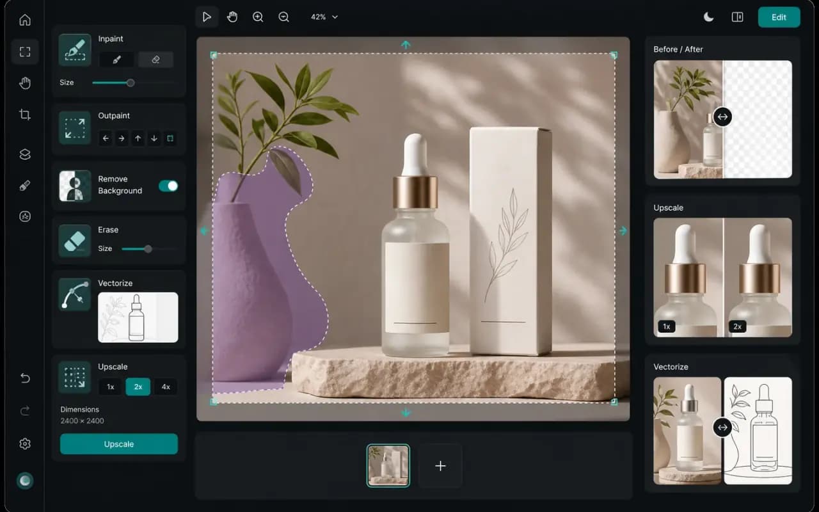Outpaint downward arrow button

(x=154, y=138)
